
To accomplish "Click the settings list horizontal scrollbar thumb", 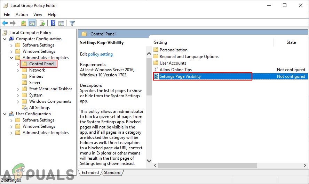I will [x=207, y=166].
